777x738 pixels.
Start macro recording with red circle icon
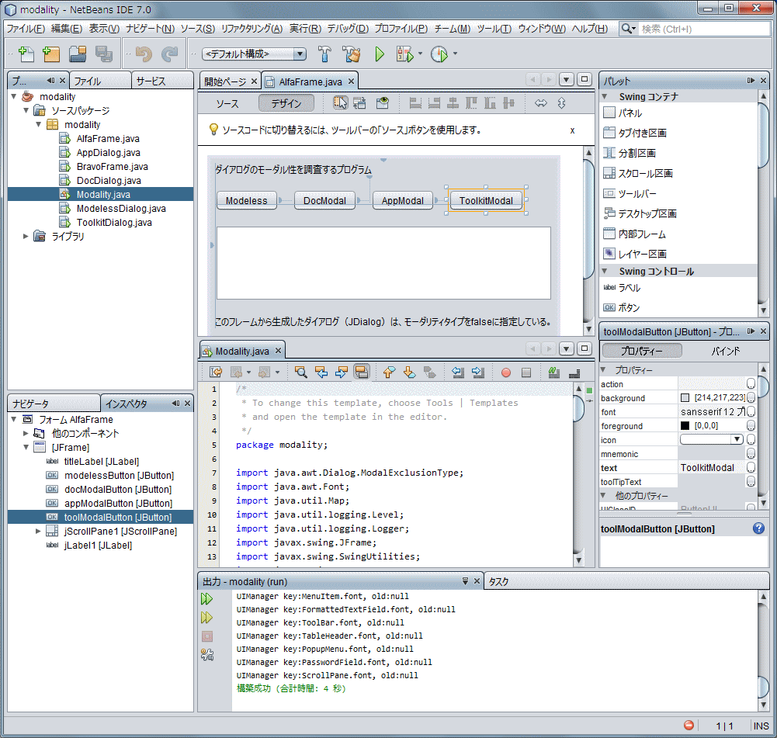506,372
